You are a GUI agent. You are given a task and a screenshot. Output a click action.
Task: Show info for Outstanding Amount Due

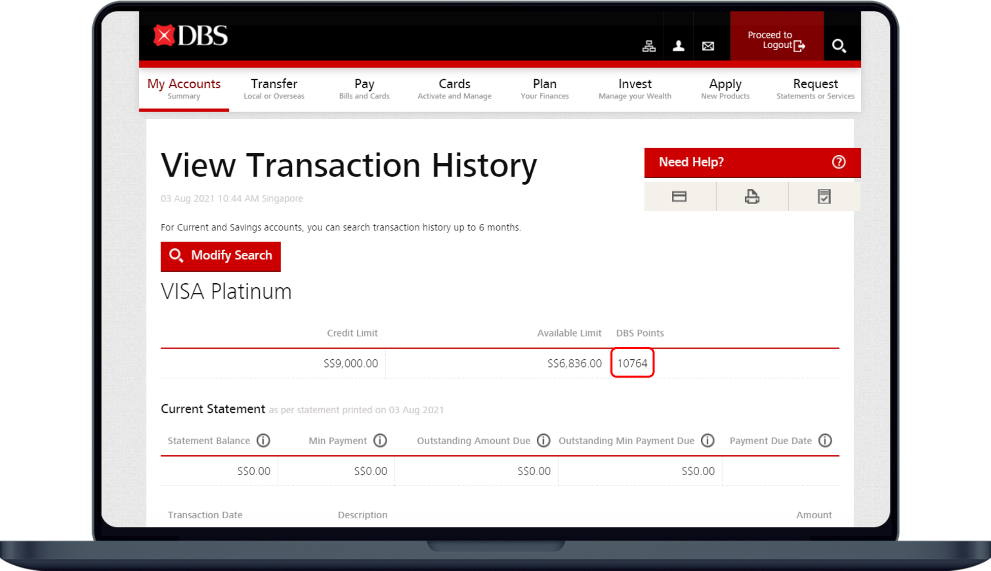tap(543, 441)
